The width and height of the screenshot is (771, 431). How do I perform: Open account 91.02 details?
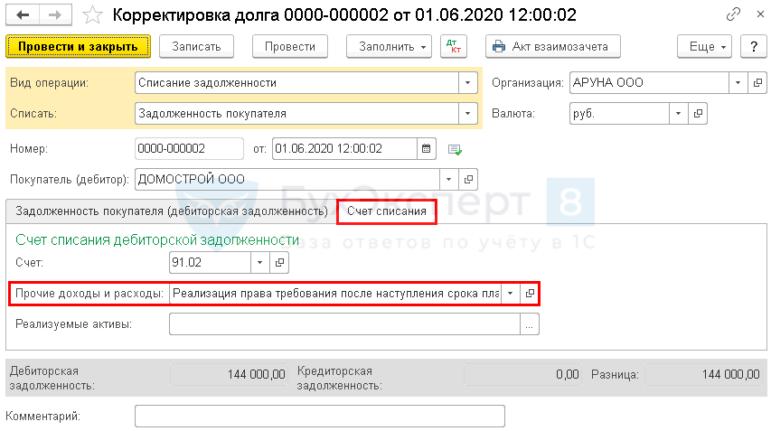click(x=279, y=262)
